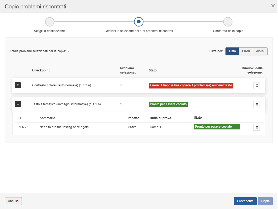This screenshot has height=209, width=278.
Task: Click the red Errore status badge
Action: (191, 86)
